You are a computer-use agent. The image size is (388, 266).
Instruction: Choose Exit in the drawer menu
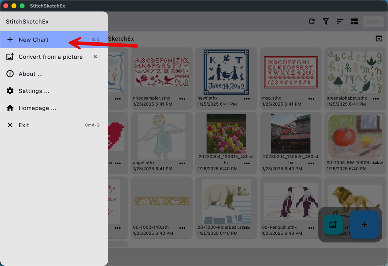point(54,125)
